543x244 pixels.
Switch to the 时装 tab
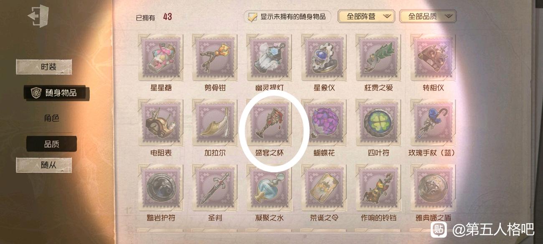(44, 67)
